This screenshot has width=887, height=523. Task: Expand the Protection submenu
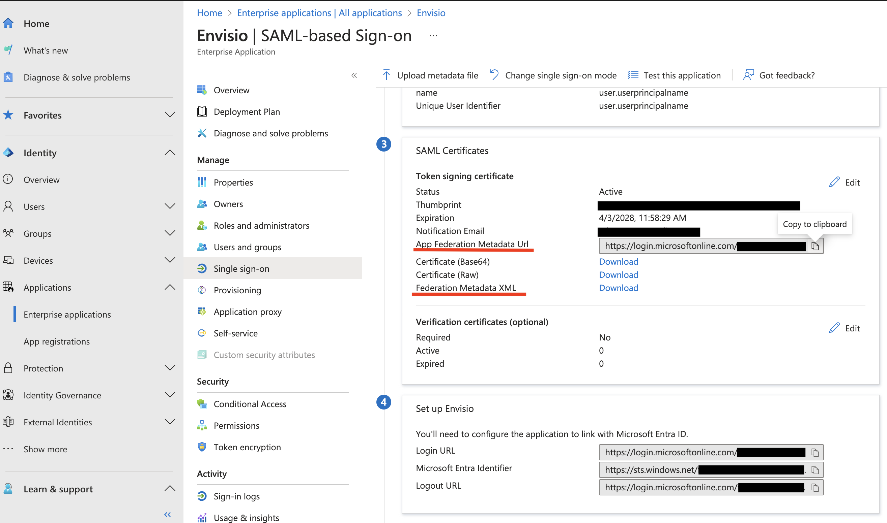[x=170, y=368]
